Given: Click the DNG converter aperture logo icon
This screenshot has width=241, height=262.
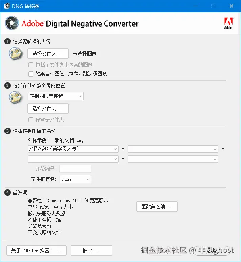Looking at the screenshot, I should coord(12,23).
